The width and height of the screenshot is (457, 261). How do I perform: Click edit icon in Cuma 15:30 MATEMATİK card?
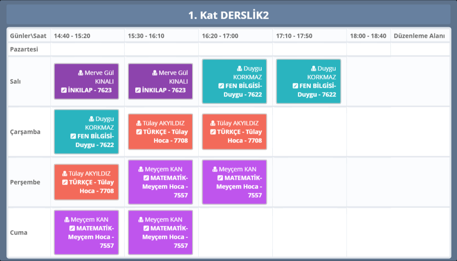click(146, 228)
